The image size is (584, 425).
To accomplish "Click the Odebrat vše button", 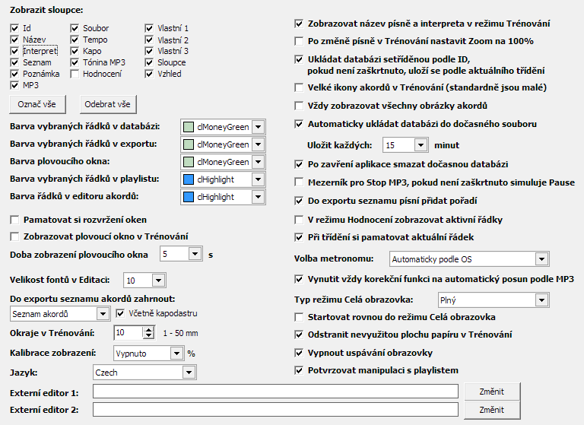I will click(108, 104).
